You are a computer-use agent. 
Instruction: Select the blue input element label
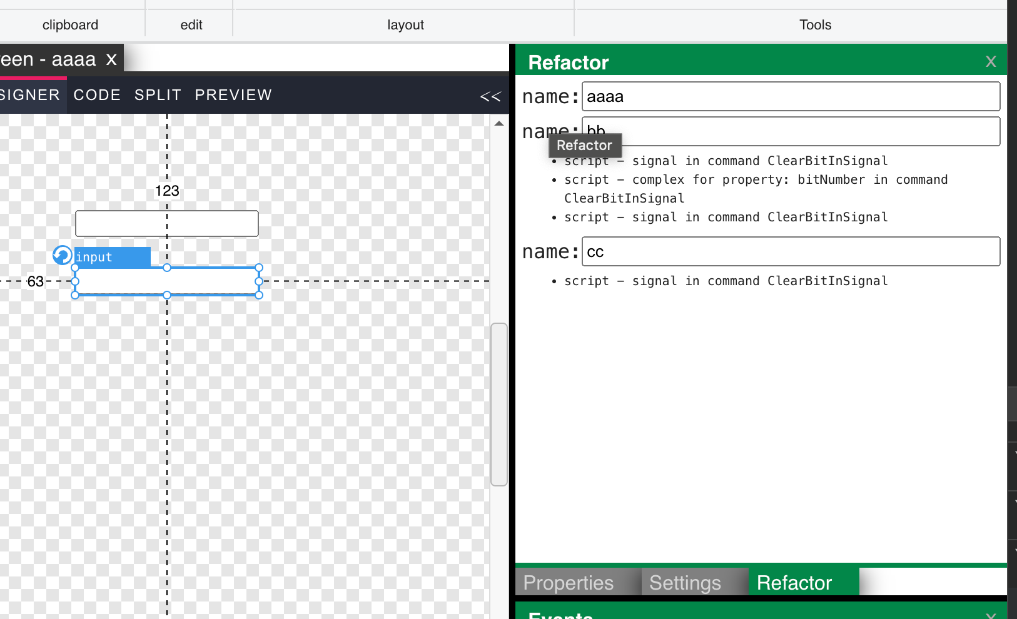[x=112, y=257]
